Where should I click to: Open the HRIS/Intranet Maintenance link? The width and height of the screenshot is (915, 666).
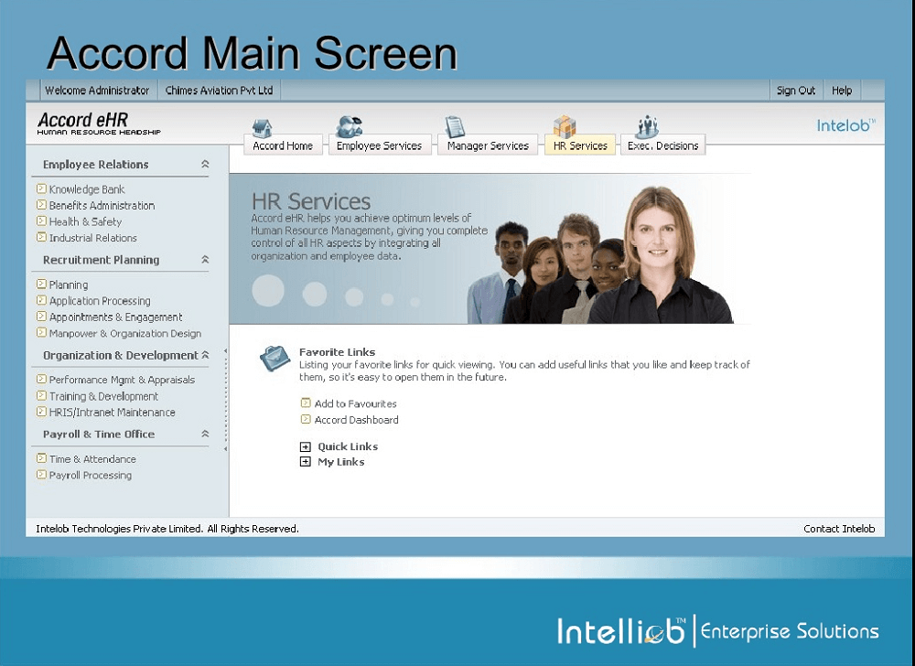(112, 413)
